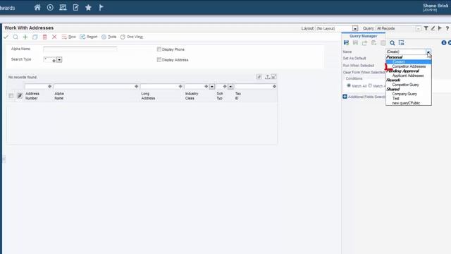
Task: Open the Row menu
Action: click(69, 37)
